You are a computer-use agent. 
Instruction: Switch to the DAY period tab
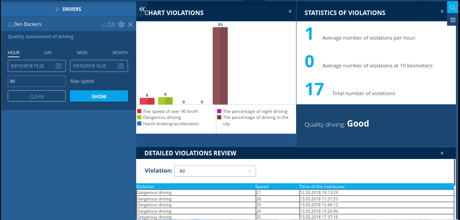48,53
